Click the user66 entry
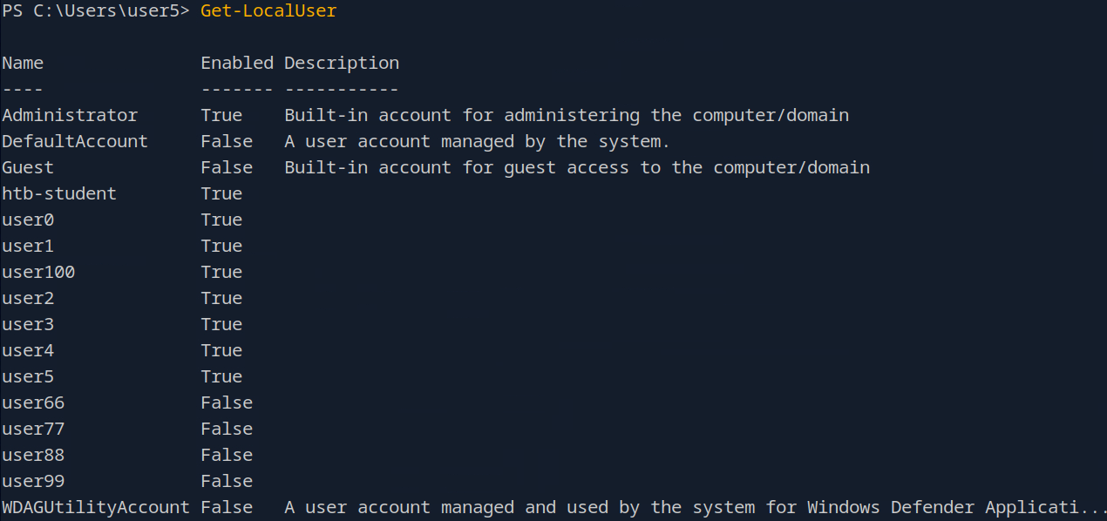Viewport: 1107px width, 521px height. coord(33,403)
